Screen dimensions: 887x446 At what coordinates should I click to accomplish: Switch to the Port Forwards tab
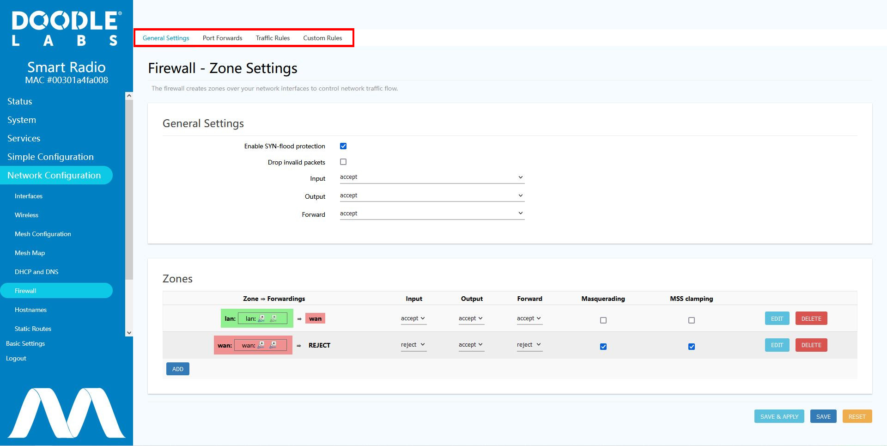pyautogui.click(x=222, y=38)
